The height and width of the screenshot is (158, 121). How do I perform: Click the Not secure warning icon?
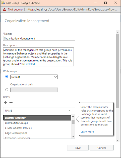click(4, 10)
